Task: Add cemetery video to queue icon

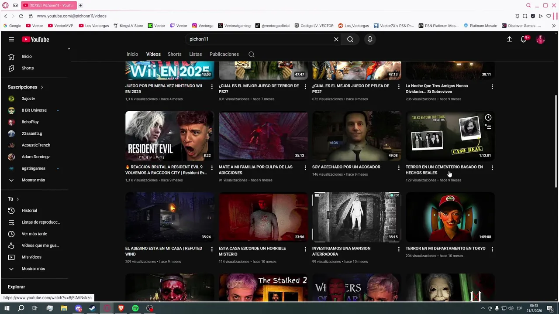Action: point(488,127)
